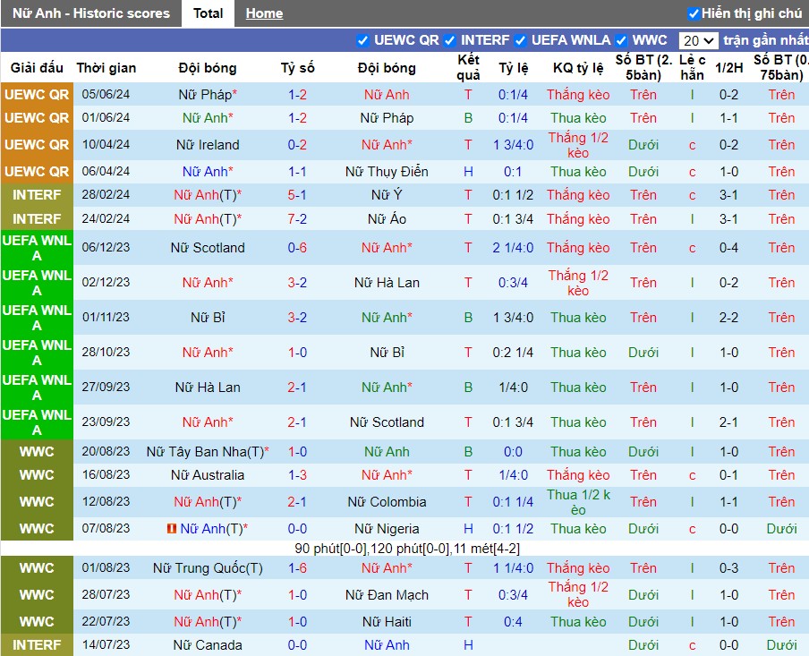Click Nữ Hà Lan in 02/12/23 row

point(387,282)
